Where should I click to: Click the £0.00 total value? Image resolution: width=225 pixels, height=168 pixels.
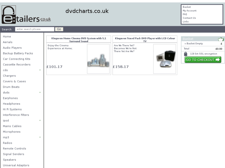(x=219, y=49)
